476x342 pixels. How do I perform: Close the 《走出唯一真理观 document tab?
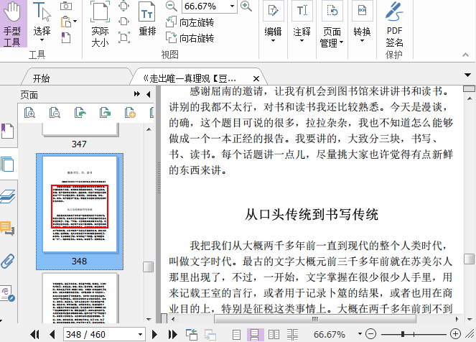pos(256,79)
